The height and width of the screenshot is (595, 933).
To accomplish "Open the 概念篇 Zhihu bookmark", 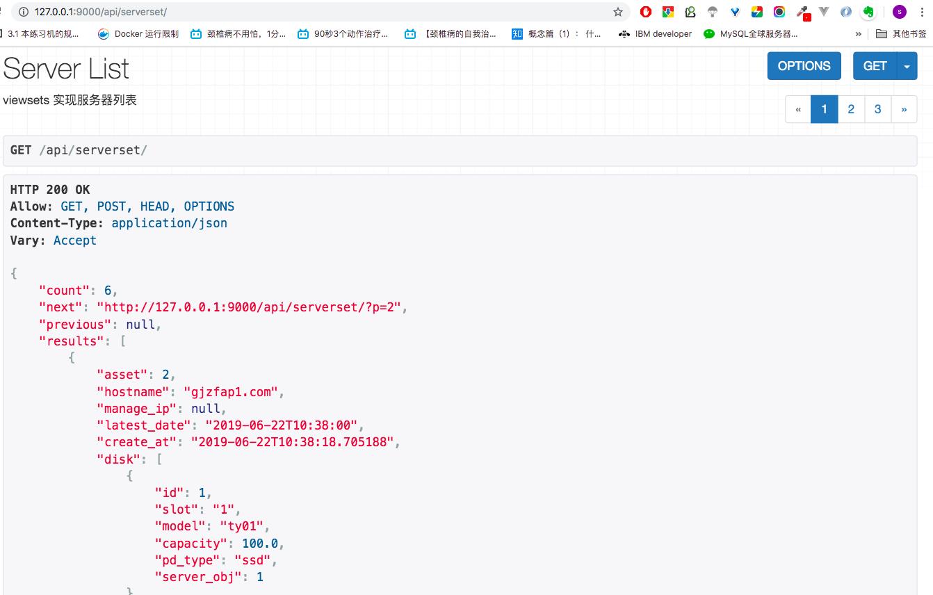I will [x=557, y=33].
